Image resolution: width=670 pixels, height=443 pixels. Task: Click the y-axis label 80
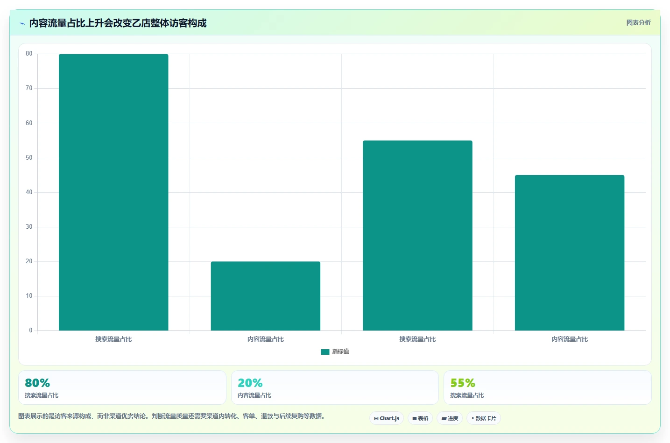(29, 54)
